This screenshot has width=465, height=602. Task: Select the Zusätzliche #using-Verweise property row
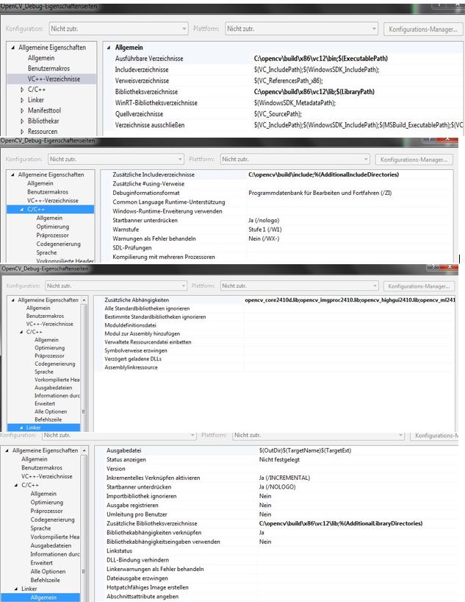pyautogui.click(x=277, y=184)
